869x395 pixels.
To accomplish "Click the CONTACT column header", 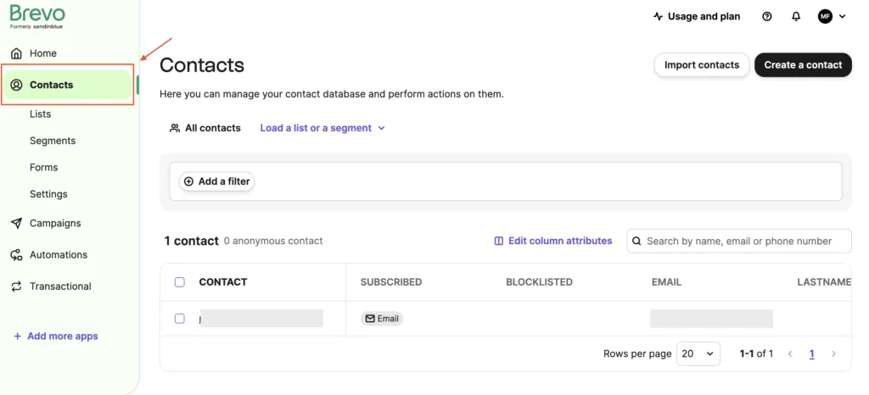I will 223,282.
